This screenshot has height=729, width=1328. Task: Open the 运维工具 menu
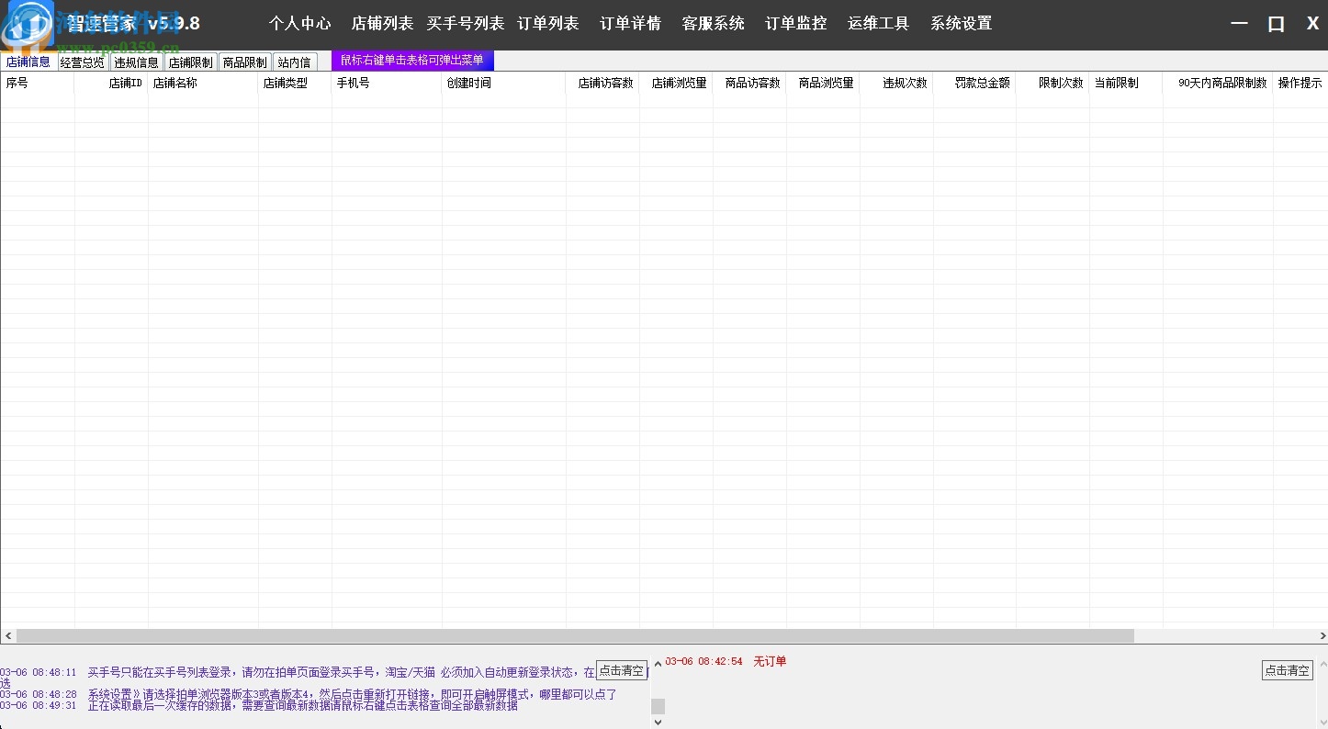(879, 24)
